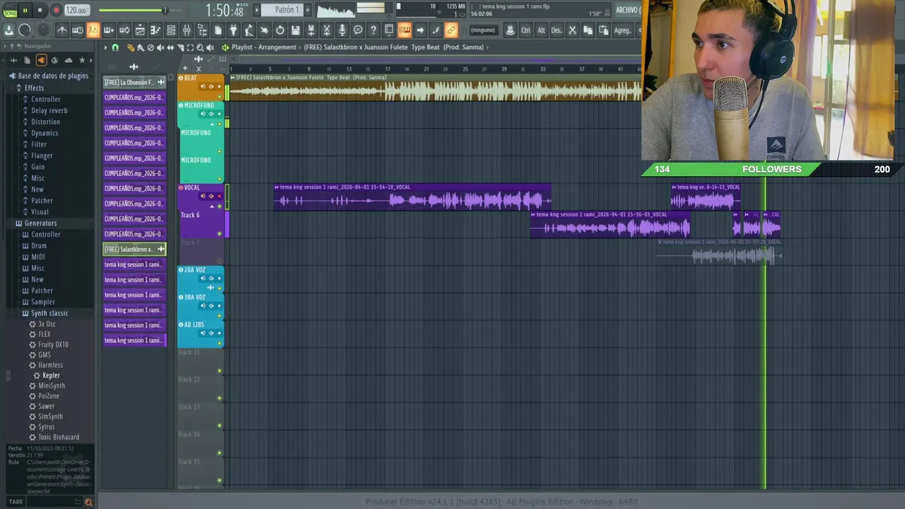The width and height of the screenshot is (905, 509).
Task: Open the Mixer view icon
Action: tap(187, 30)
